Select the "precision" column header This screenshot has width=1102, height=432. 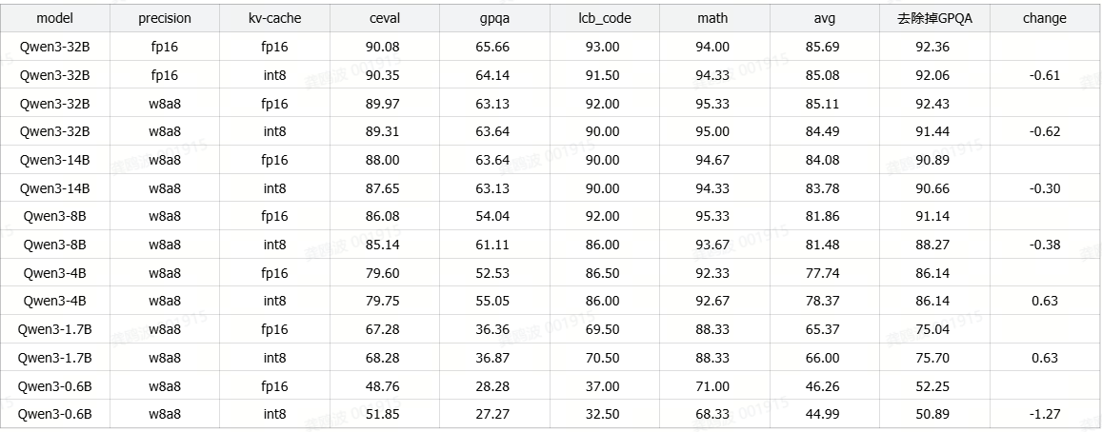pyautogui.click(x=165, y=18)
